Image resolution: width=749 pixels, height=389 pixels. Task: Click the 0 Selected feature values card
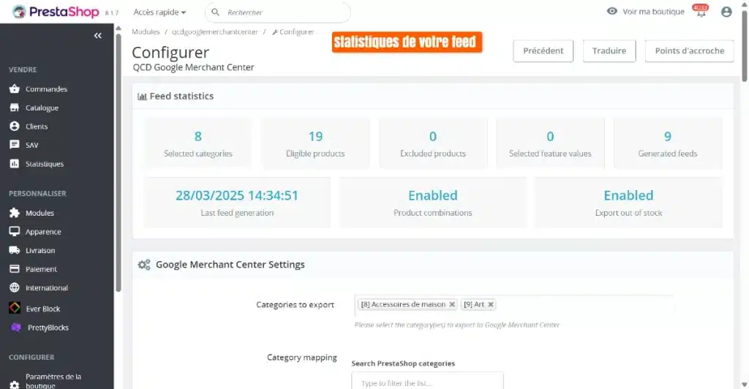click(x=550, y=143)
